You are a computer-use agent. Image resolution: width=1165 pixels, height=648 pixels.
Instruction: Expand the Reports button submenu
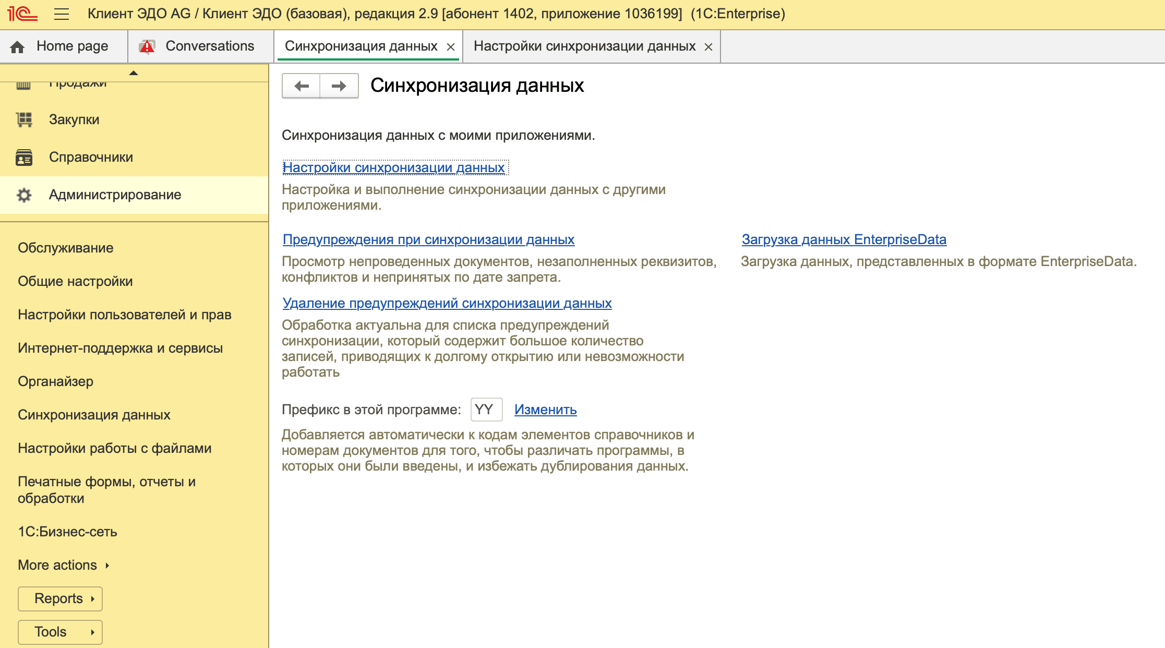point(59,598)
